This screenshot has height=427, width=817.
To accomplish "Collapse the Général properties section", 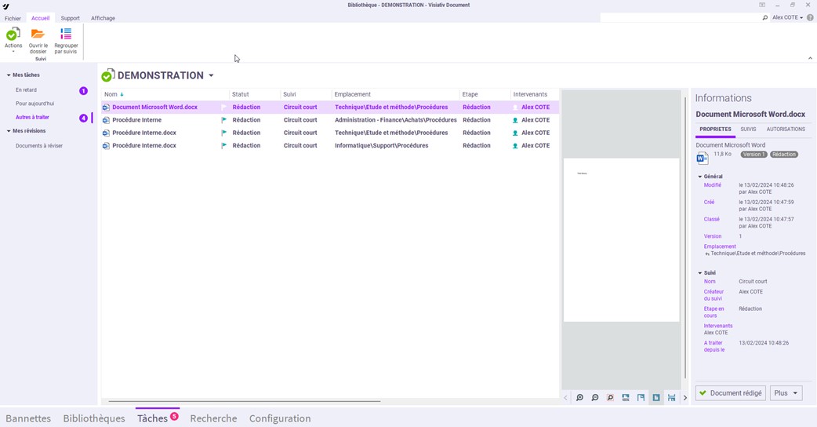I will pos(700,177).
